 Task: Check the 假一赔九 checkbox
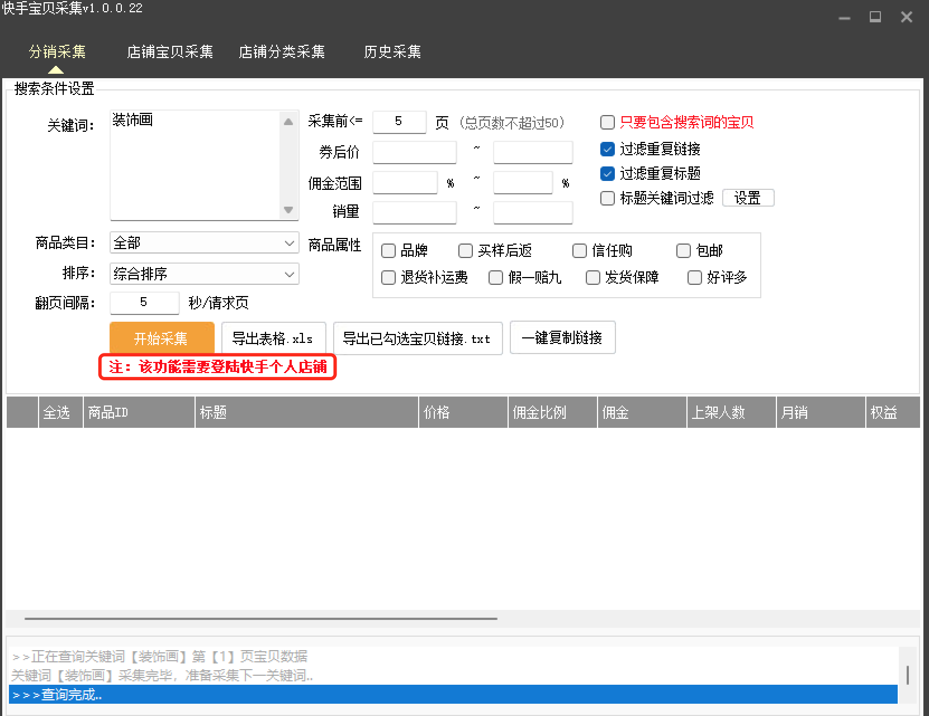point(495,278)
